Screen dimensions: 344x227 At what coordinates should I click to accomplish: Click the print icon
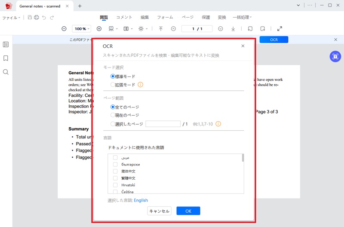point(37,17)
